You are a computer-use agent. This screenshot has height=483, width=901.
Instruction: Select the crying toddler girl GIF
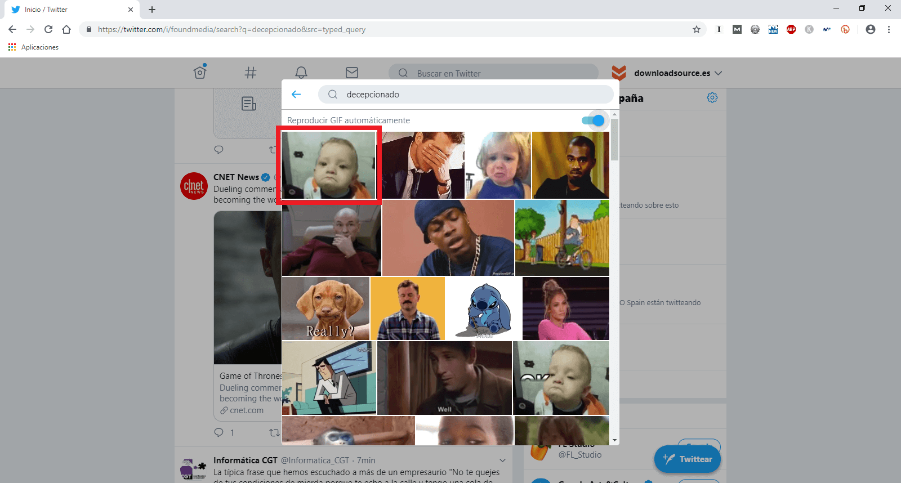click(498, 165)
